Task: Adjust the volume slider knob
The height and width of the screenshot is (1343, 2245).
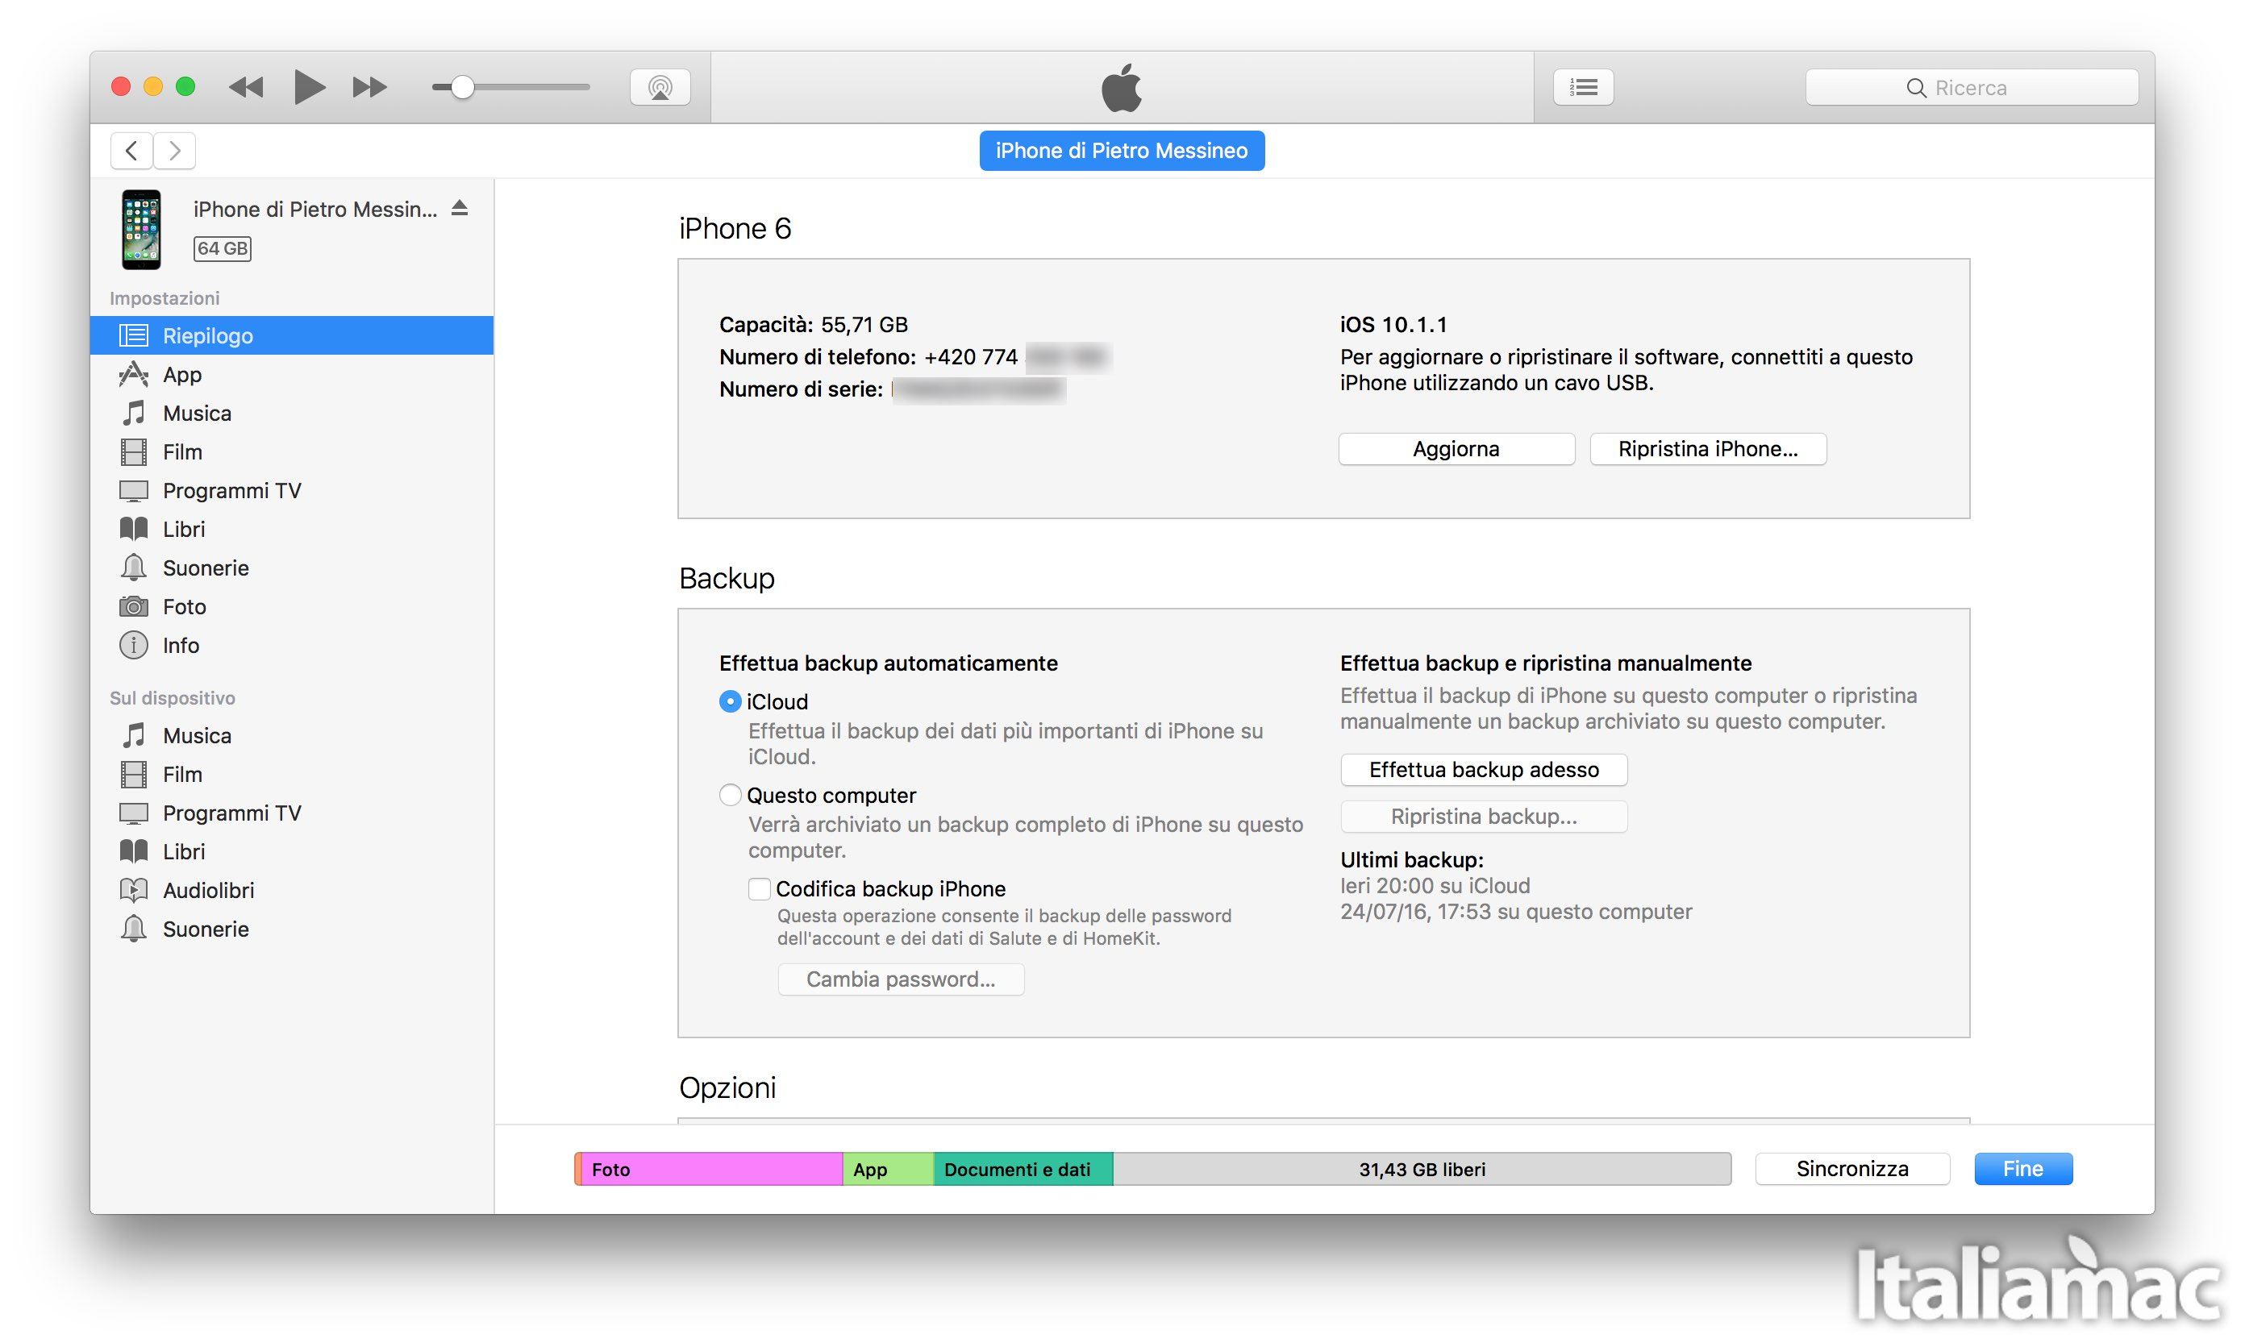Action: (463, 87)
